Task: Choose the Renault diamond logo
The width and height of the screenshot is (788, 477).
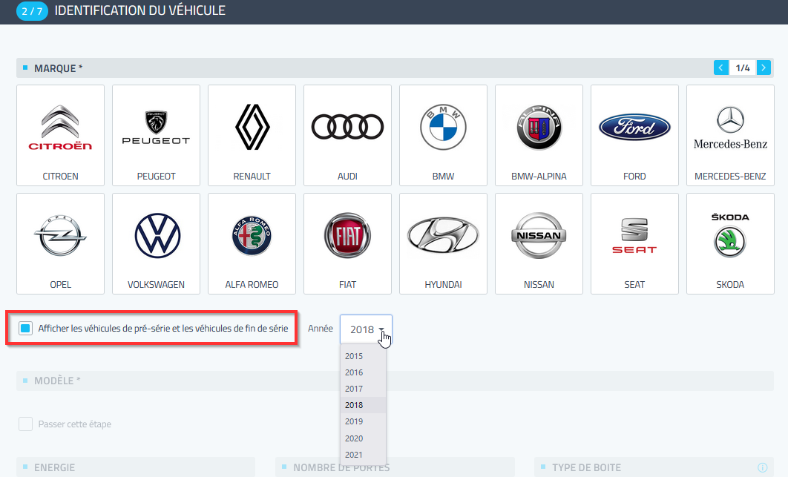Action: point(252,127)
